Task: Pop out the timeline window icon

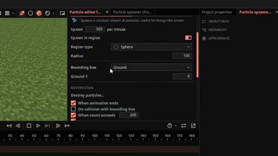Action: [x=193, y=126]
